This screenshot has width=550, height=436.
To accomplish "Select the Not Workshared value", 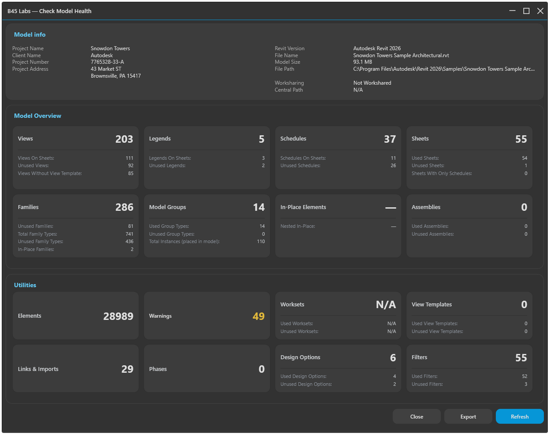I will click(372, 83).
